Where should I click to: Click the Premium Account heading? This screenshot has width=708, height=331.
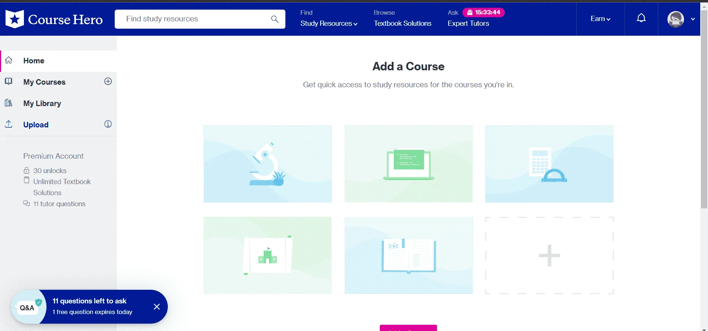click(x=53, y=156)
